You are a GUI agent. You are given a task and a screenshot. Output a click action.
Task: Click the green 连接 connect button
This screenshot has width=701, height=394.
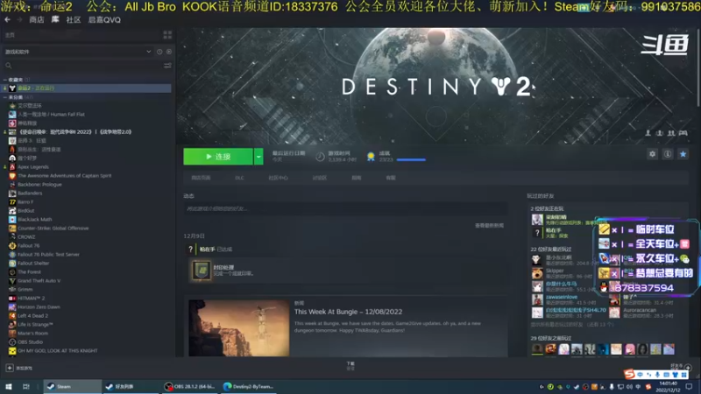point(218,157)
